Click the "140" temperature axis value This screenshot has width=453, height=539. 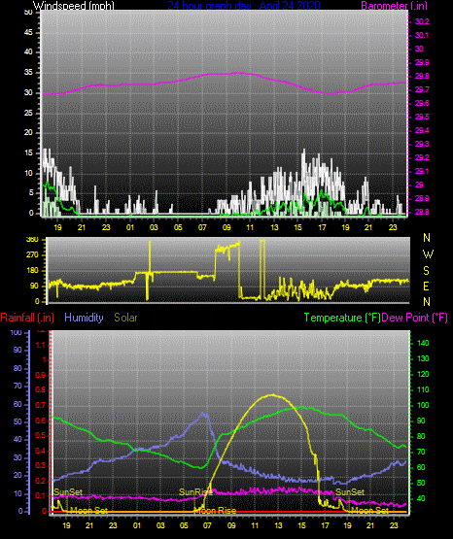pos(423,343)
